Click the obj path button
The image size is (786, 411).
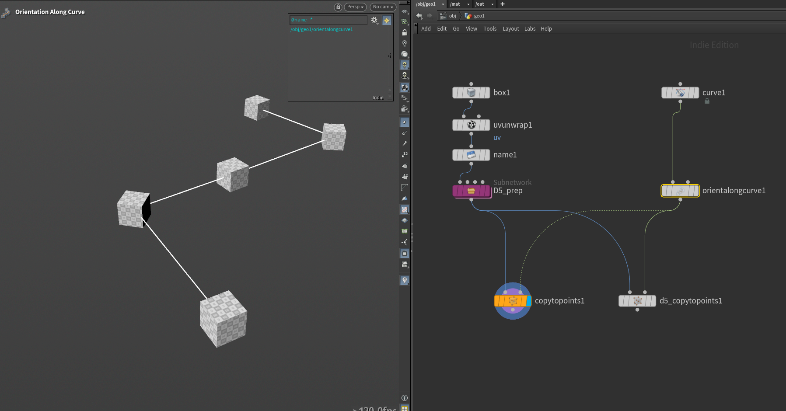(x=452, y=16)
